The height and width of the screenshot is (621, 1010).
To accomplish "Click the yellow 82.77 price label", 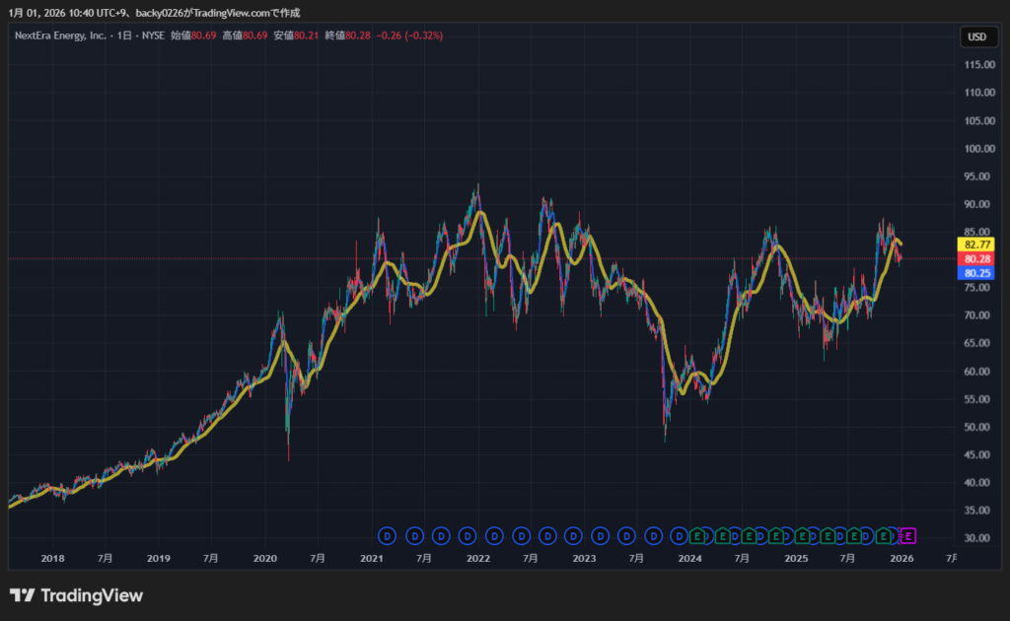I will (x=977, y=244).
